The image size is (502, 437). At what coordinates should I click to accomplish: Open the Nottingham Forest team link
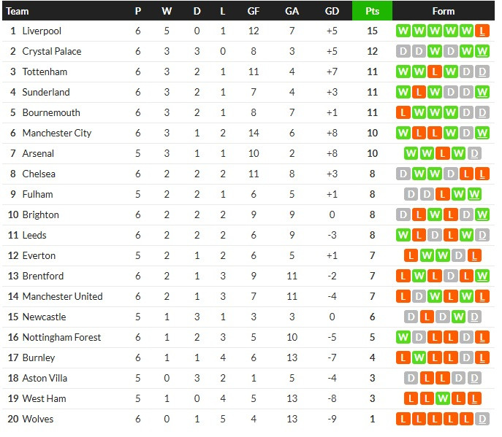[62, 337]
